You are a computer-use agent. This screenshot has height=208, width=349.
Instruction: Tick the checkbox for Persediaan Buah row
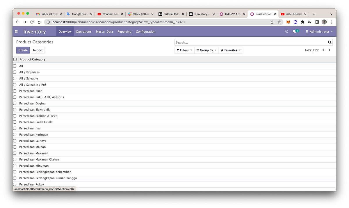15,91
